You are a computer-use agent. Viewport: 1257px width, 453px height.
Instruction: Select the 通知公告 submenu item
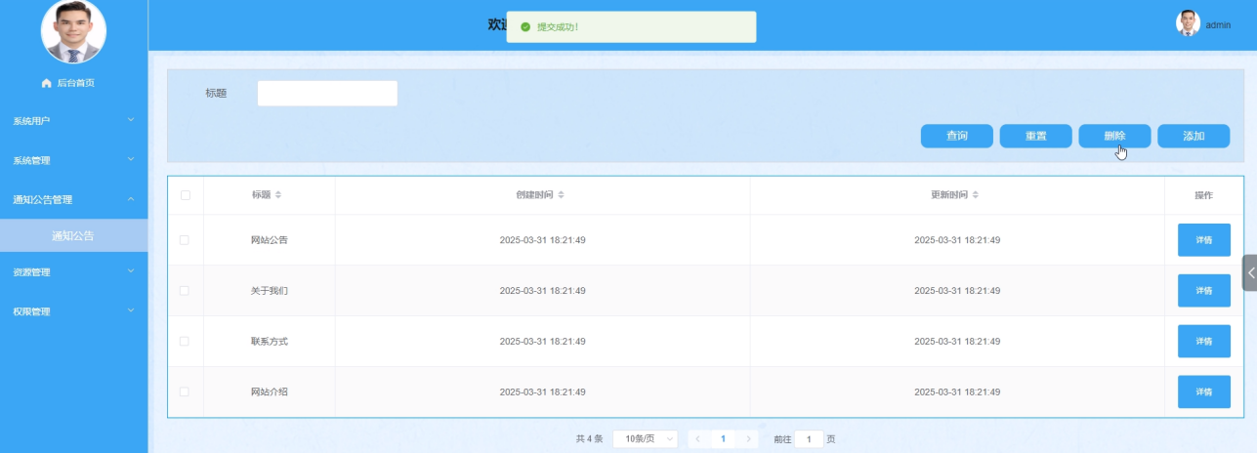pos(74,235)
